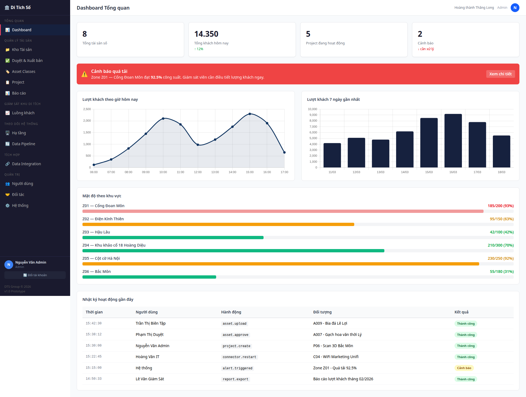Click the Kho Tài sản folder icon
The image size is (526, 397).
pos(7,50)
